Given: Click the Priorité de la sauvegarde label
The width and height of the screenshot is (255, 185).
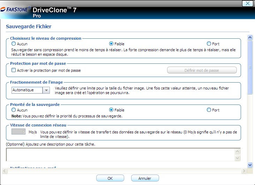Looking at the screenshot, I should tap(35, 105).
